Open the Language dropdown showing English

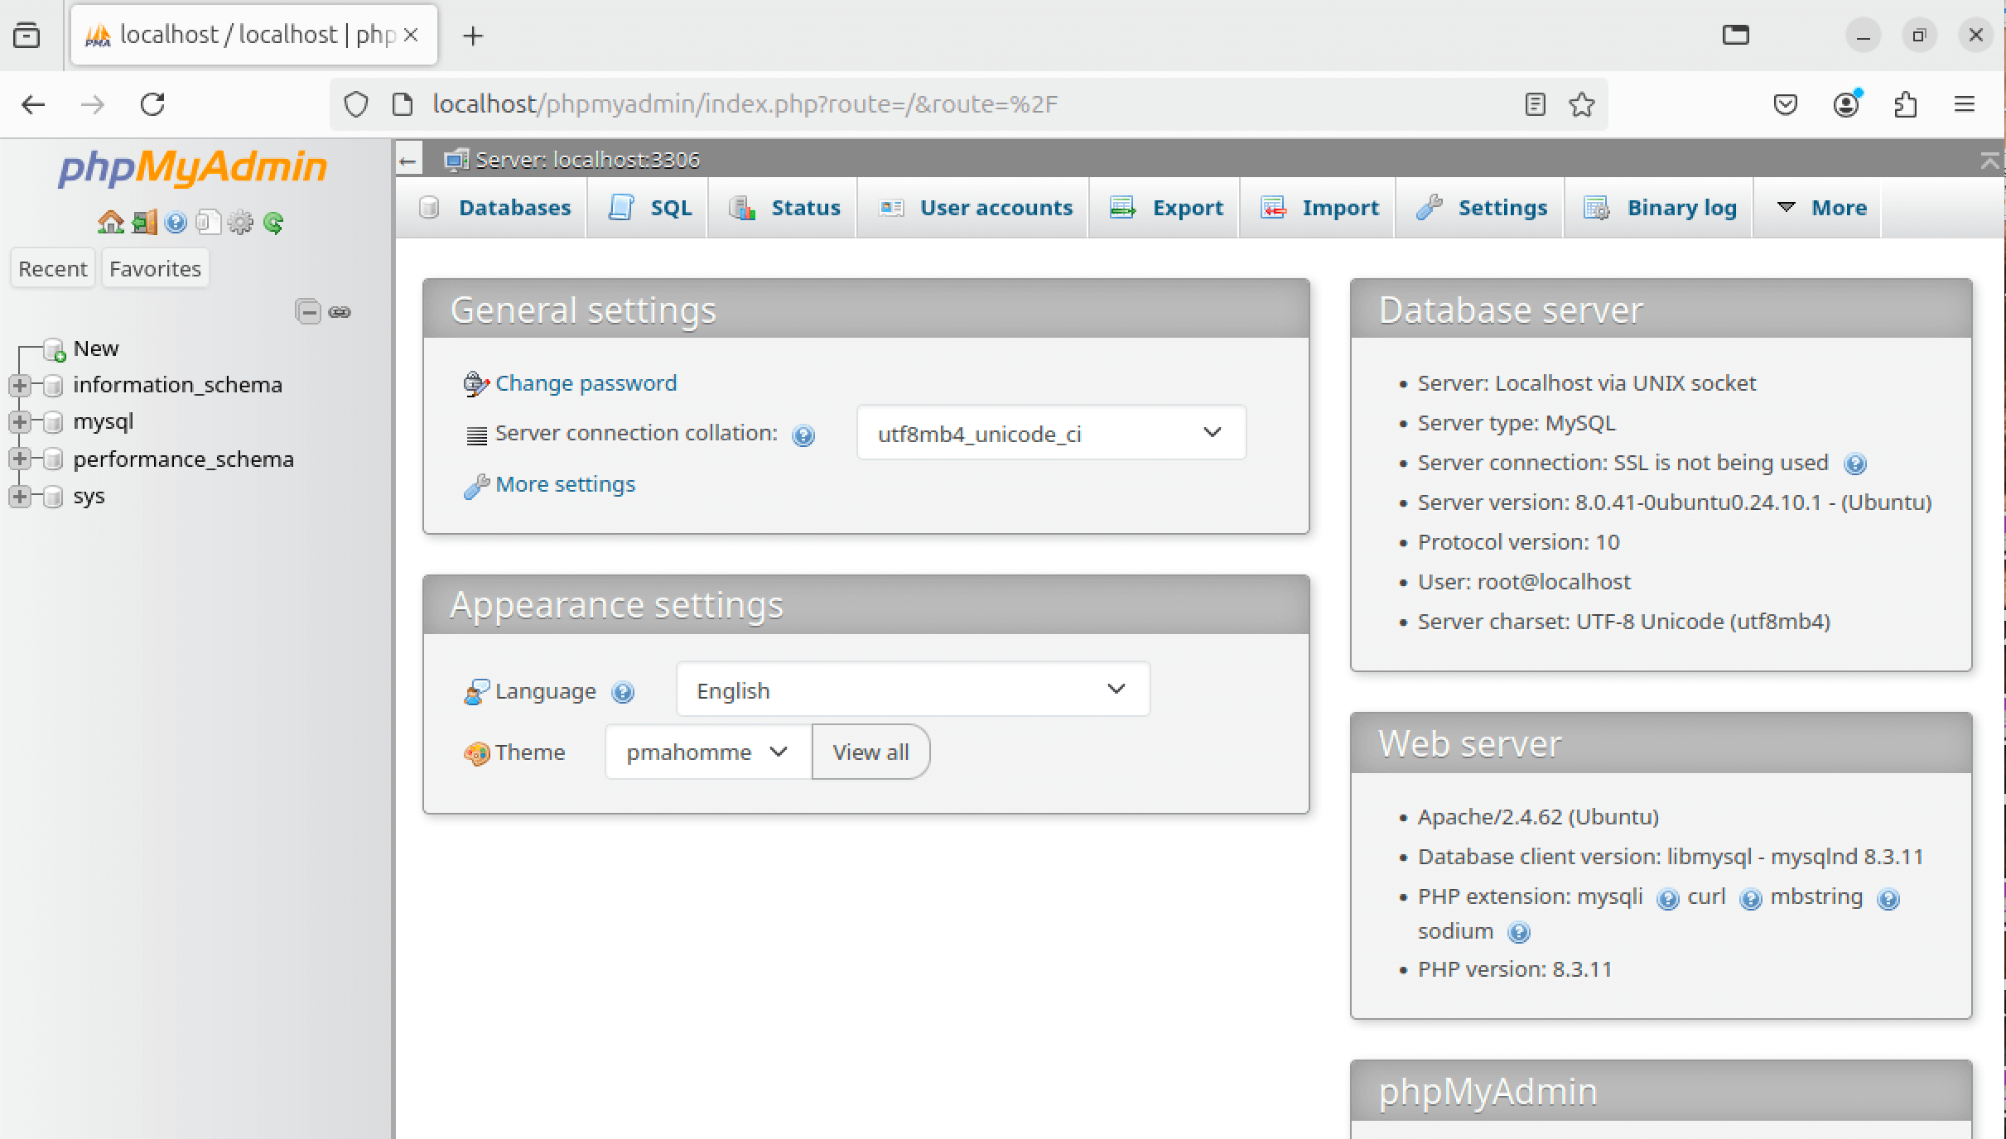click(x=912, y=690)
